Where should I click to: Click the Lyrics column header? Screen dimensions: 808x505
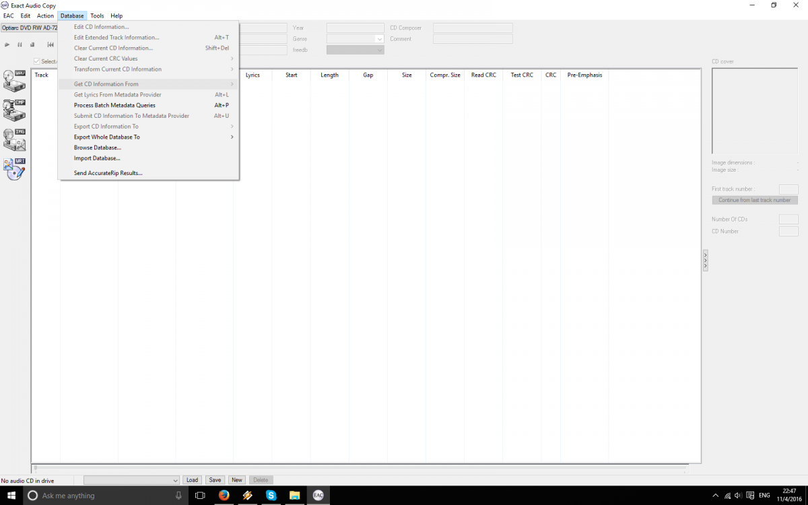pos(252,75)
